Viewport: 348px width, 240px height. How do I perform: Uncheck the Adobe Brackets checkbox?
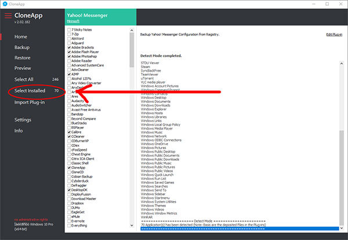(x=69, y=47)
